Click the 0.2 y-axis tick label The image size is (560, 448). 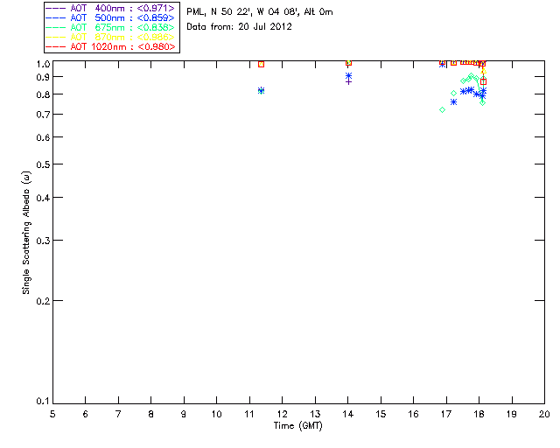point(43,301)
